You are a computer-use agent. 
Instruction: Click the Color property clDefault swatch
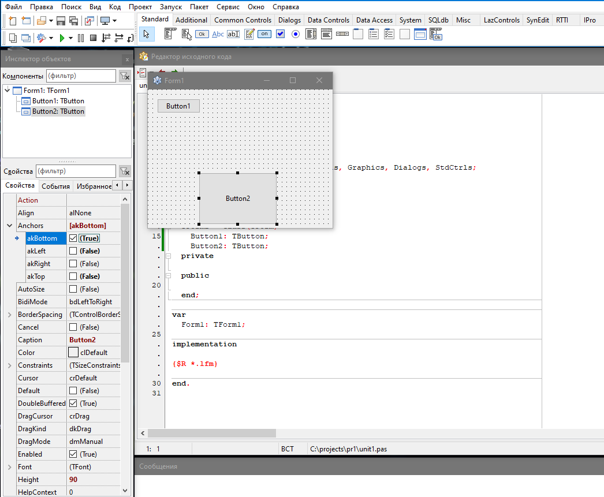click(x=73, y=353)
